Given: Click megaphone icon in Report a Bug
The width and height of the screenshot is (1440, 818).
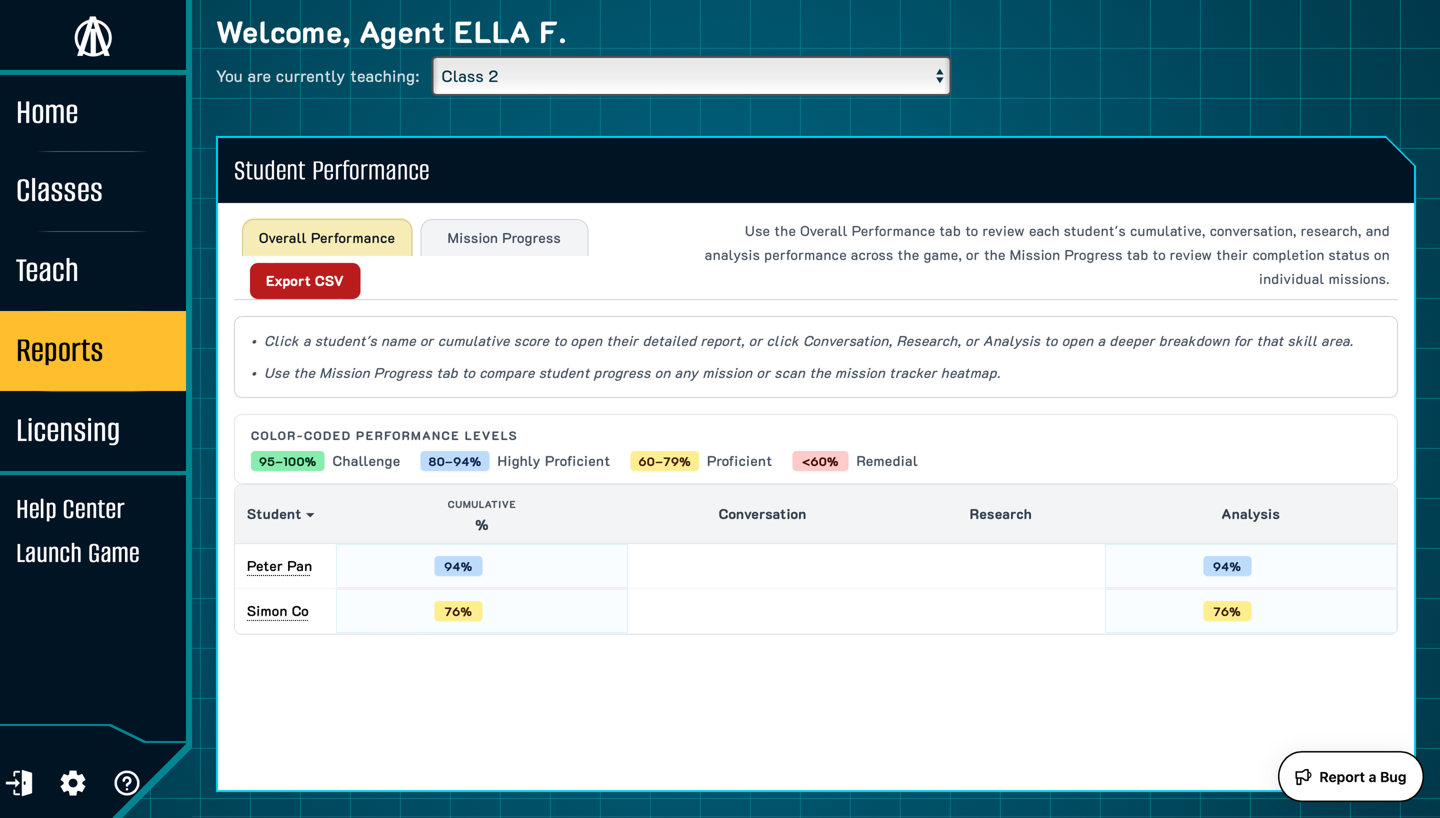Looking at the screenshot, I should tap(1303, 777).
